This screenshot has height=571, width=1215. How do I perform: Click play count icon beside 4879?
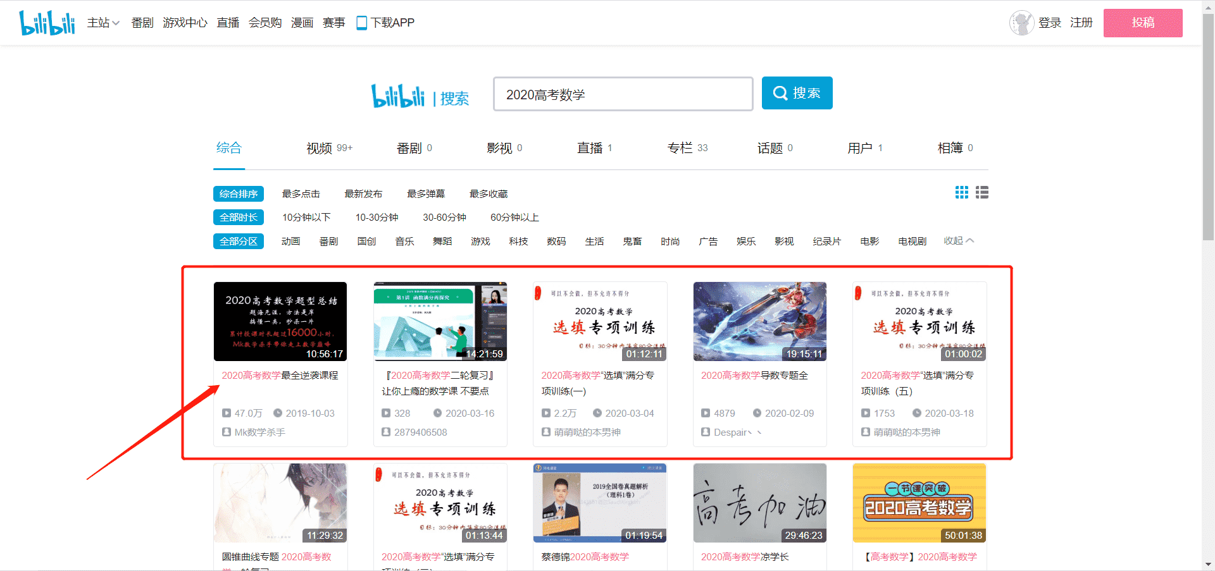click(706, 413)
